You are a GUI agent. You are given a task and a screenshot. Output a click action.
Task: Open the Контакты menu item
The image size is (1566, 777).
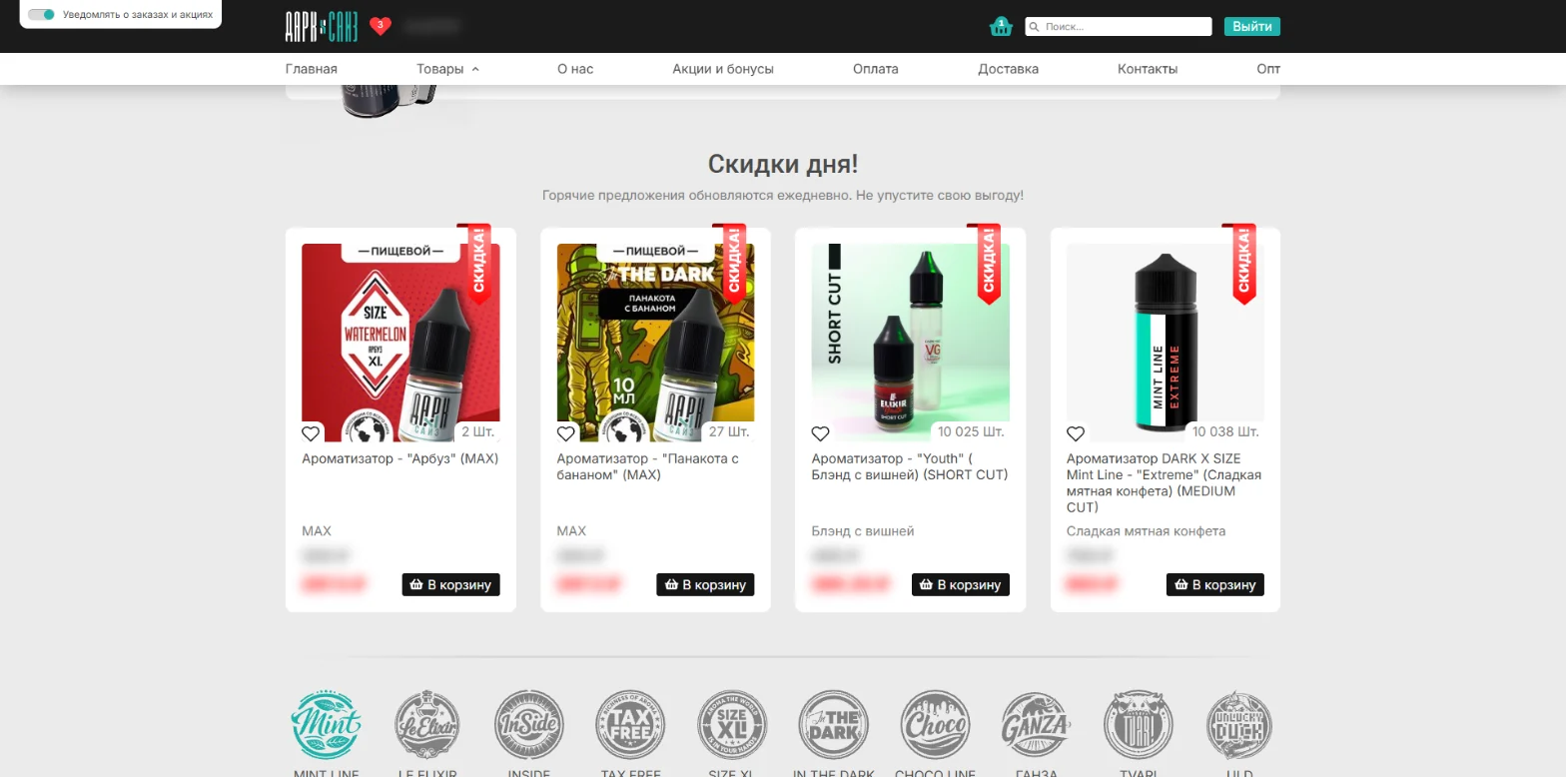(x=1148, y=69)
